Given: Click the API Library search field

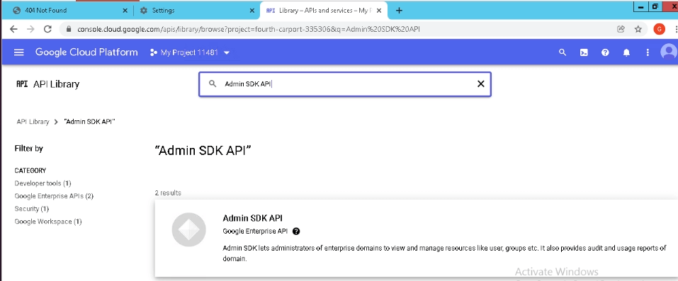Looking at the screenshot, I should (344, 84).
